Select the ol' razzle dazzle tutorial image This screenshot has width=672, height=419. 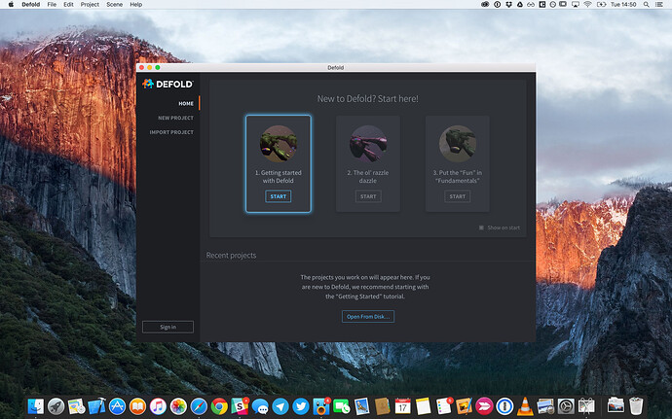click(367, 144)
